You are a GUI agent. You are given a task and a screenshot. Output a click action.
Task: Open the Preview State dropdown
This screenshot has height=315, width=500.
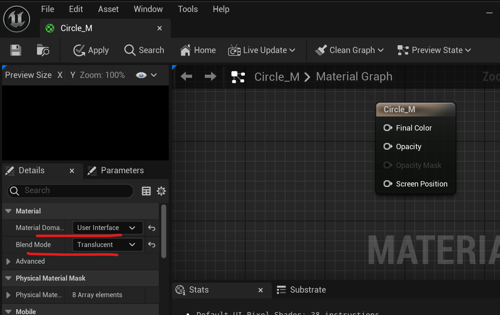[434, 50]
